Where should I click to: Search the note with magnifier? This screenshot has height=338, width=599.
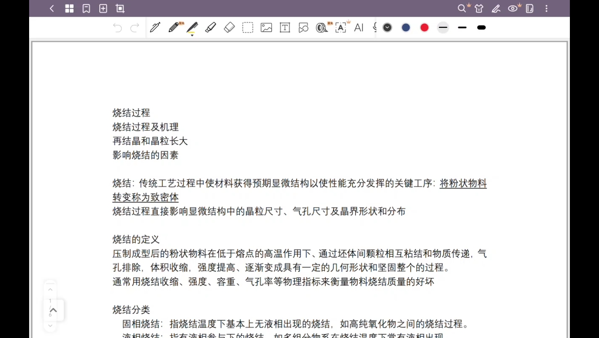(462, 8)
